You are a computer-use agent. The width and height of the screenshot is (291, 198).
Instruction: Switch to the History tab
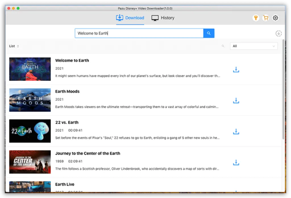(163, 18)
